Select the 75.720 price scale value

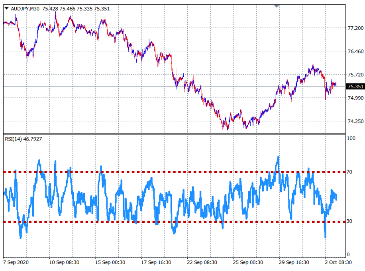click(355, 75)
